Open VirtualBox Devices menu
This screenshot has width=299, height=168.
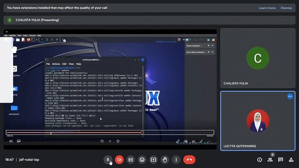coord(32,35)
